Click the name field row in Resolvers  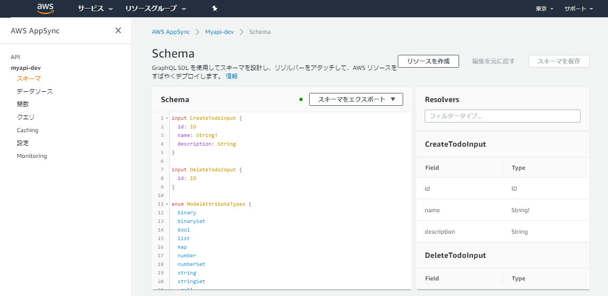click(x=503, y=210)
